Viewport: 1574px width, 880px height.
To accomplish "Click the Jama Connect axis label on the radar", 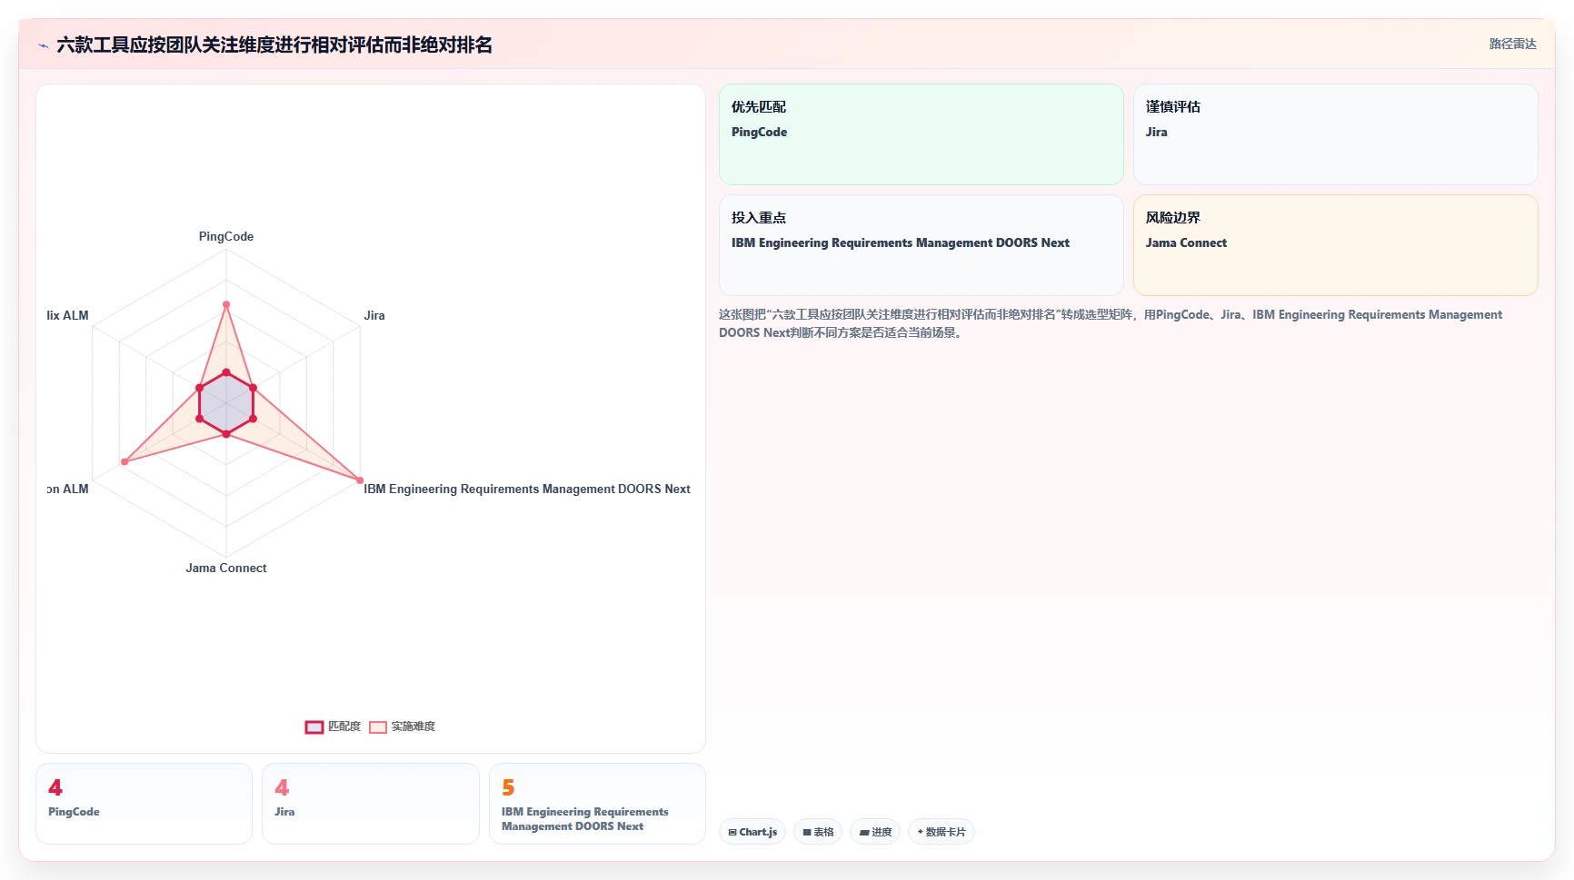I will coord(226,568).
